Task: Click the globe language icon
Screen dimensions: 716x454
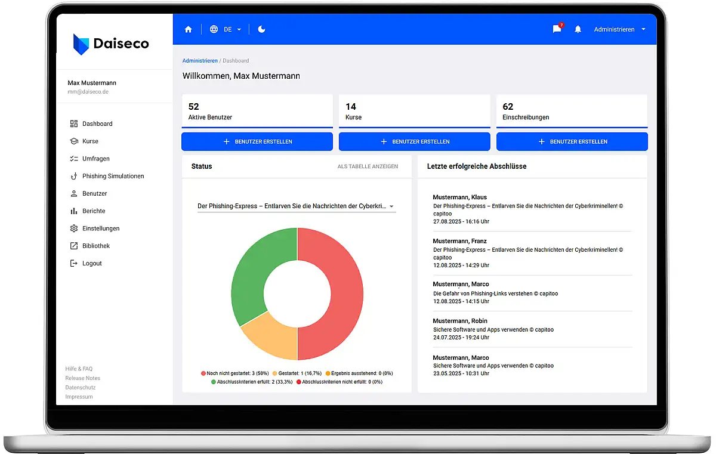Action: 214,29
